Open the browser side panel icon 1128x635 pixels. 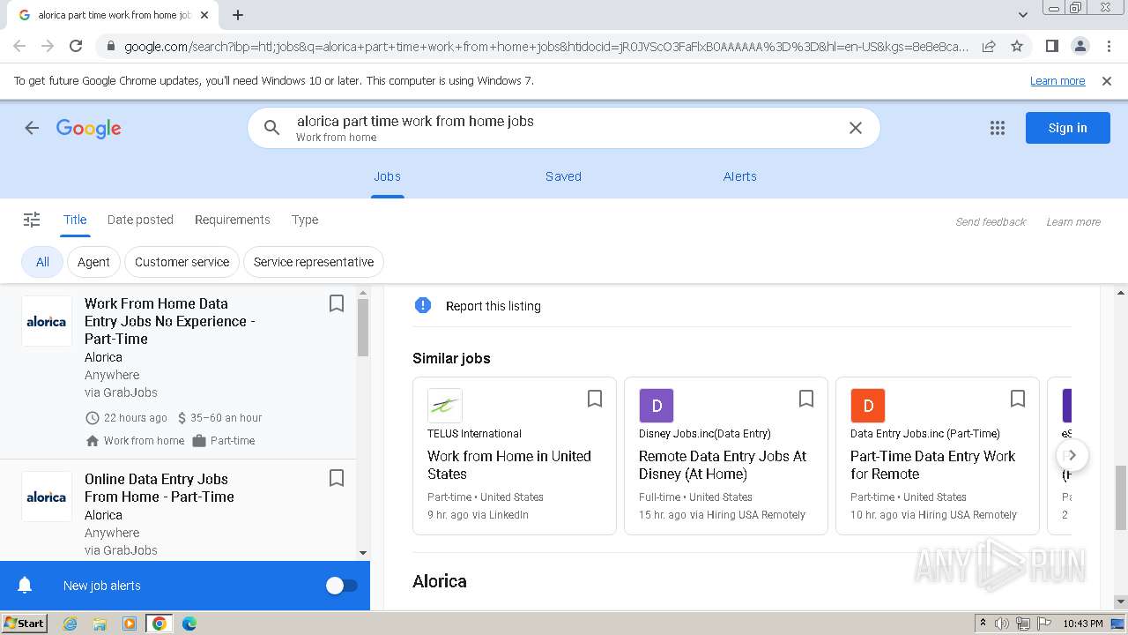tap(1051, 46)
